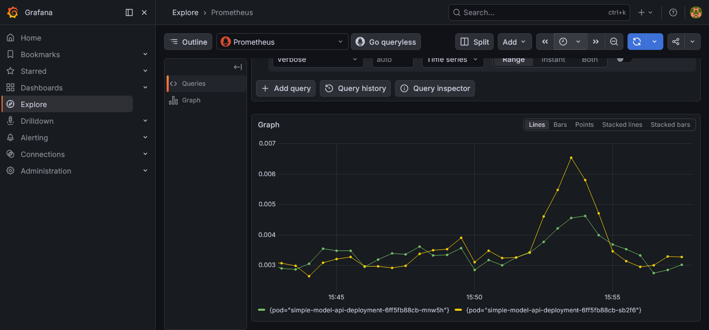Expand the Administration section chevron
The width and height of the screenshot is (709, 330).
coord(145,170)
